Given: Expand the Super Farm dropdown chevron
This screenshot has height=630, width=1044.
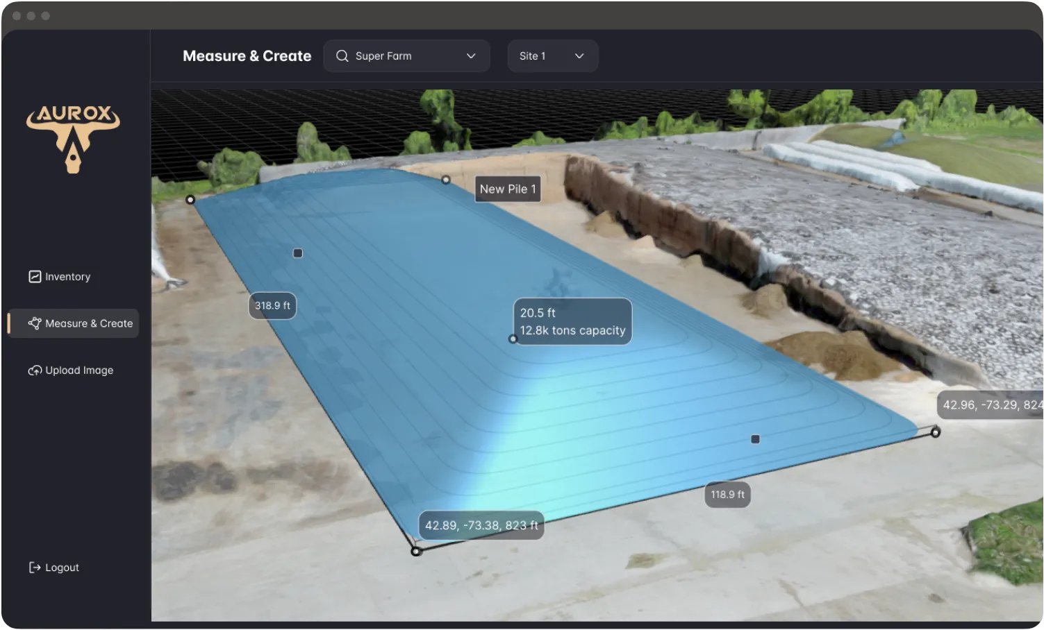Looking at the screenshot, I should [x=471, y=56].
